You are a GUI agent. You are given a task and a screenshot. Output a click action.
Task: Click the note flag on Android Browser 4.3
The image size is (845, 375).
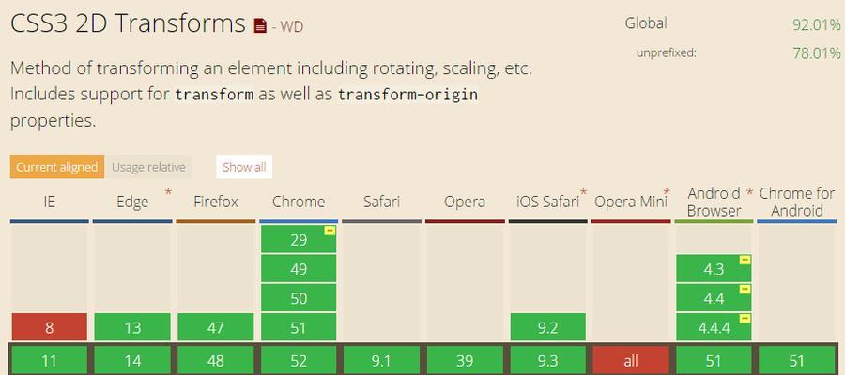(x=745, y=261)
